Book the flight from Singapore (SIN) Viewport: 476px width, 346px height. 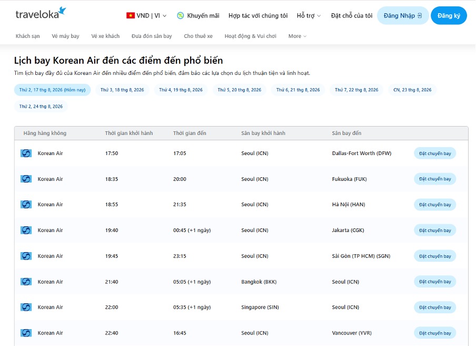[435, 307]
